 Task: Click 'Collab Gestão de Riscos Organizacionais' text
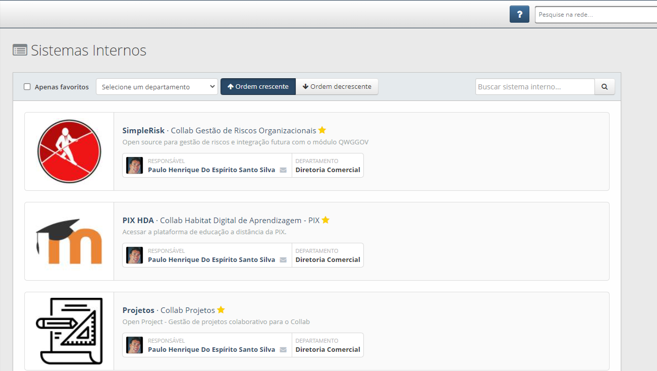pos(243,130)
